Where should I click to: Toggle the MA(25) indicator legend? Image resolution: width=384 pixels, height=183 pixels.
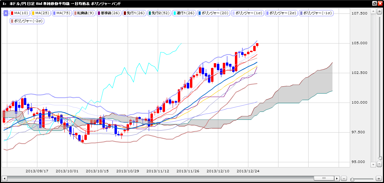(x=42, y=13)
